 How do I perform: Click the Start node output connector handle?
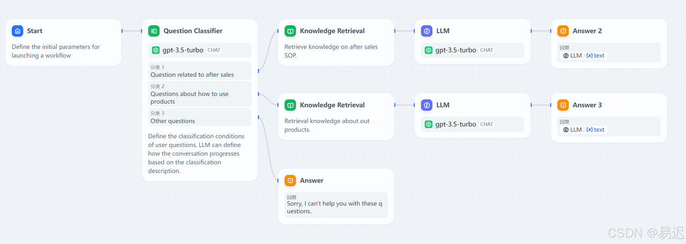[x=122, y=31]
